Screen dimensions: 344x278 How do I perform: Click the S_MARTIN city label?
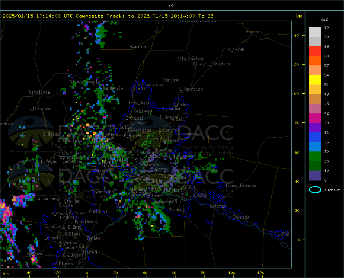point(158,170)
